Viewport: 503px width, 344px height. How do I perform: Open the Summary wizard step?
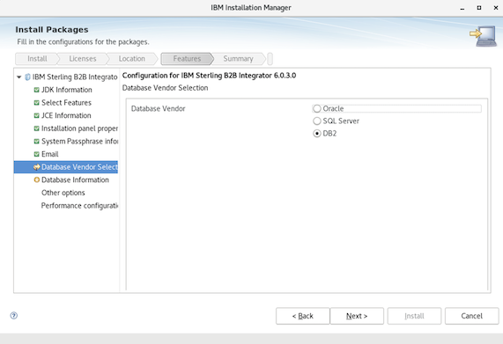238,59
